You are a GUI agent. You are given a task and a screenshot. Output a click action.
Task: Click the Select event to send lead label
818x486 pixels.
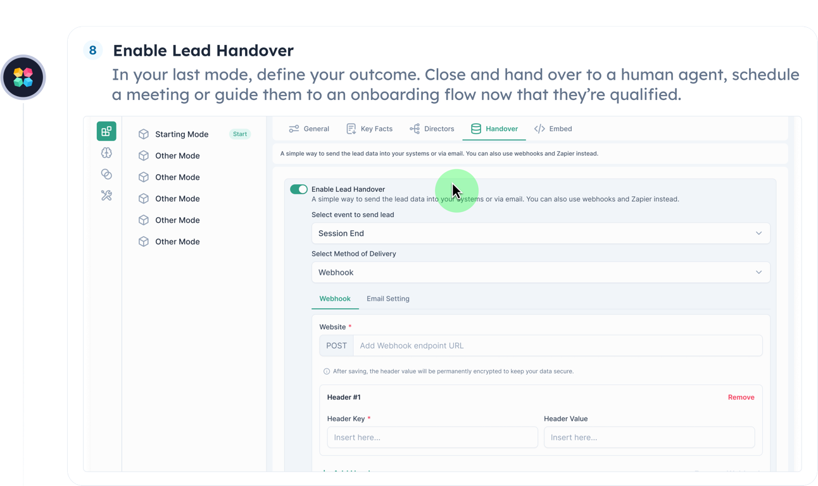coord(353,215)
